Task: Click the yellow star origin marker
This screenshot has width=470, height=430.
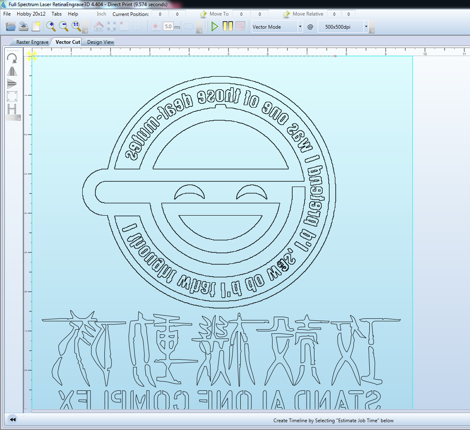Action: [32, 56]
